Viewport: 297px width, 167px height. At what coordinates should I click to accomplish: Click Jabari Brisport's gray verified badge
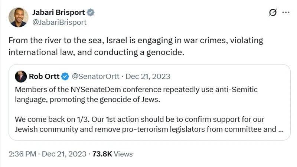tap(91, 13)
